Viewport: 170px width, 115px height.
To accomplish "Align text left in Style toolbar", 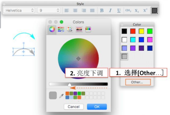I will (x=67, y=11).
